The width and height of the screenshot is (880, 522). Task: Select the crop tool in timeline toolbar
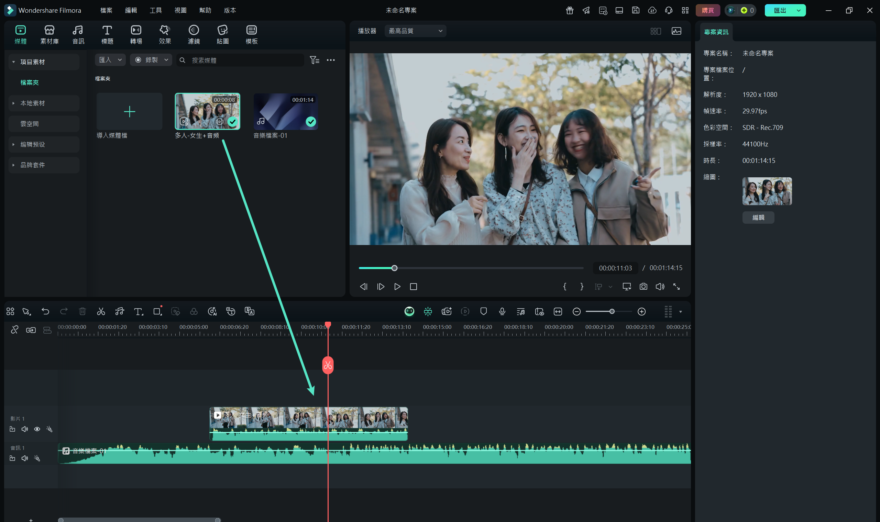pos(157,311)
